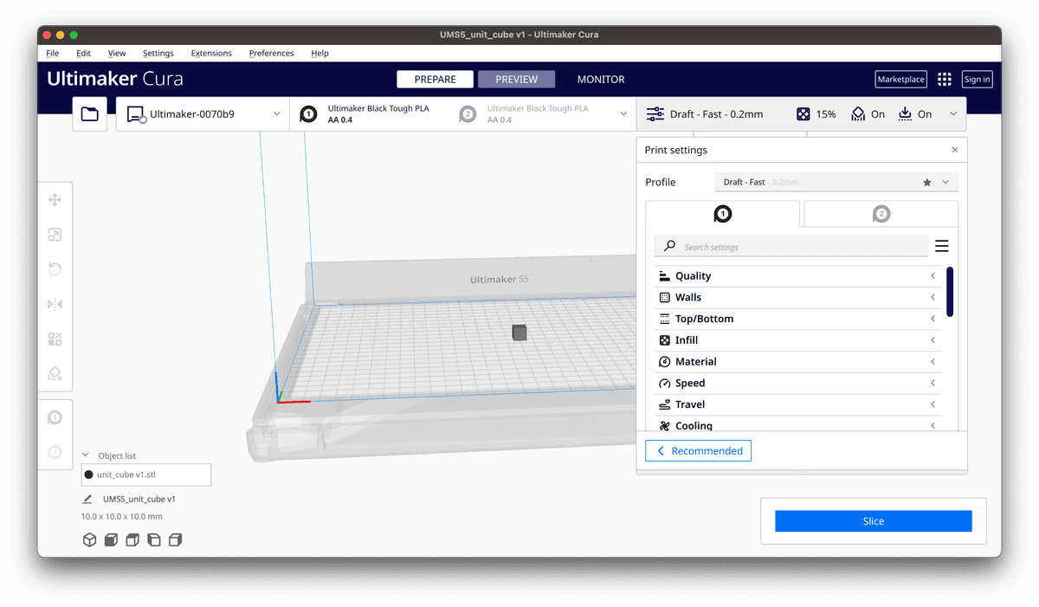Click the UMS5_unit_cube v1 job name

point(139,500)
